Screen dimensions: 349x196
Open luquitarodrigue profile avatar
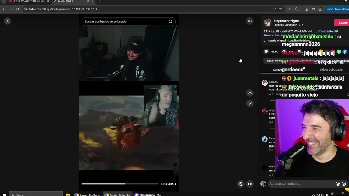(267, 23)
